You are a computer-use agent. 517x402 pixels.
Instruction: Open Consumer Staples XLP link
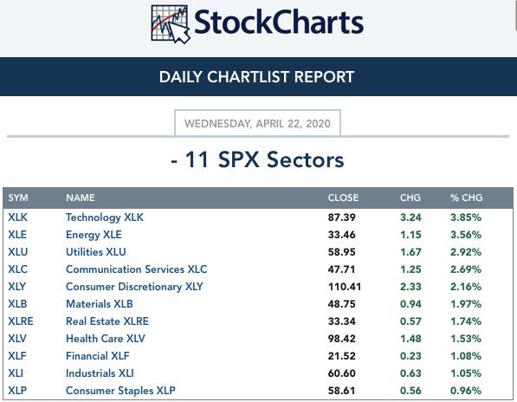click(120, 391)
